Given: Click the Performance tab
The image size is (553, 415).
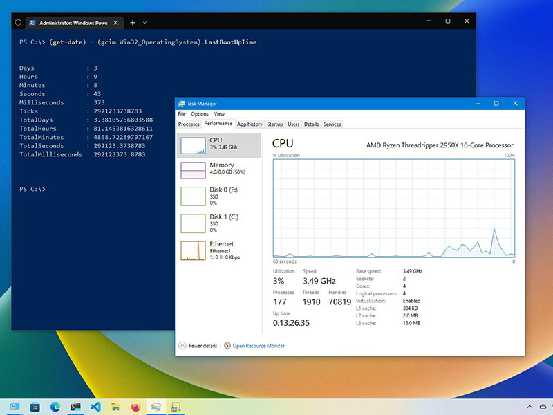Looking at the screenshot, I should point(218,124).
